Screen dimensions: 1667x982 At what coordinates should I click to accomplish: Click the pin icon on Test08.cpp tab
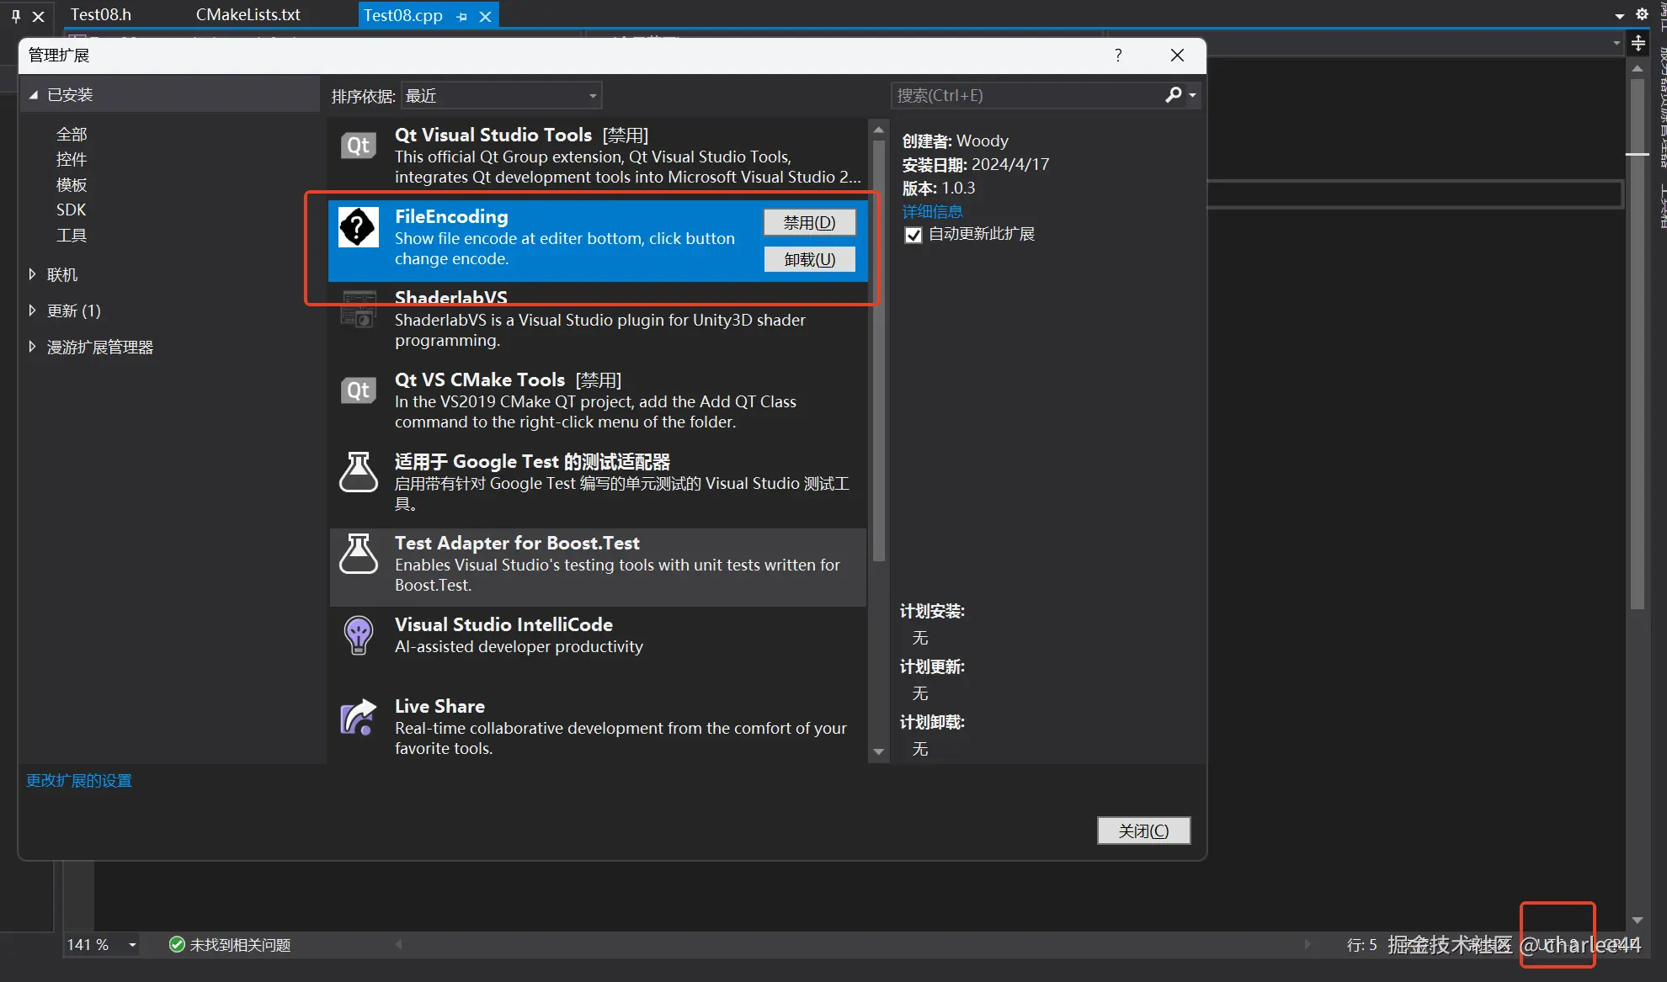point(461,16)
